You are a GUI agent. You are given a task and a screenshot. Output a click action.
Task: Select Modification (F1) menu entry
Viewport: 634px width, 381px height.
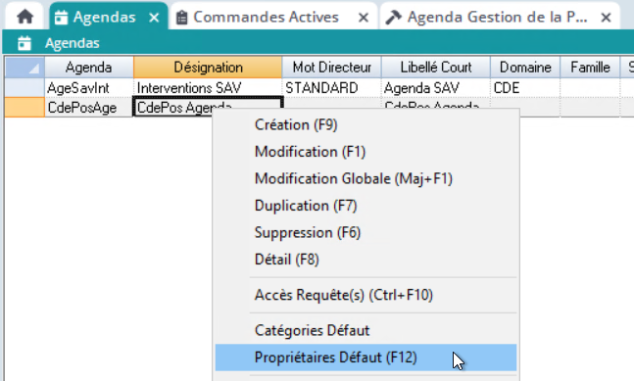(x=310, y=152)
